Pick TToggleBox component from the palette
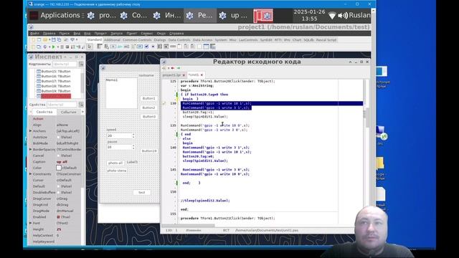This screenshot has width=459, height=258. pyautogui.click(x=140, y=47)
